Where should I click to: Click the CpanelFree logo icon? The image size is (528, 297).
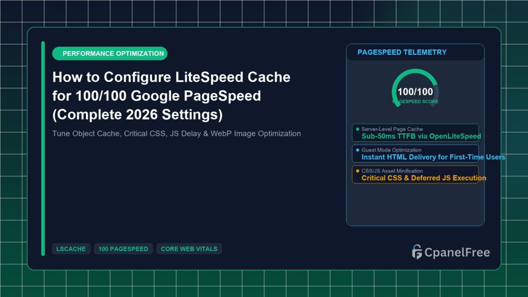pyautogui.click(x=417, y=252)
